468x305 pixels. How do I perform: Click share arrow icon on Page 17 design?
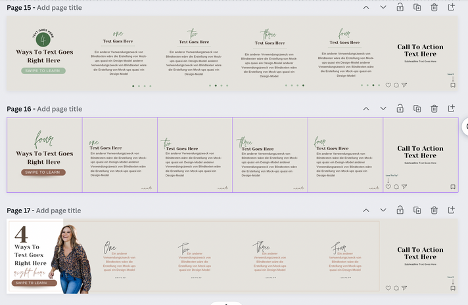[404, 288]
